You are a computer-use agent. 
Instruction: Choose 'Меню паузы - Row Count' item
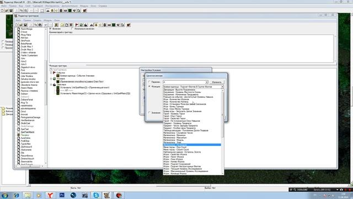pos(192,148)
